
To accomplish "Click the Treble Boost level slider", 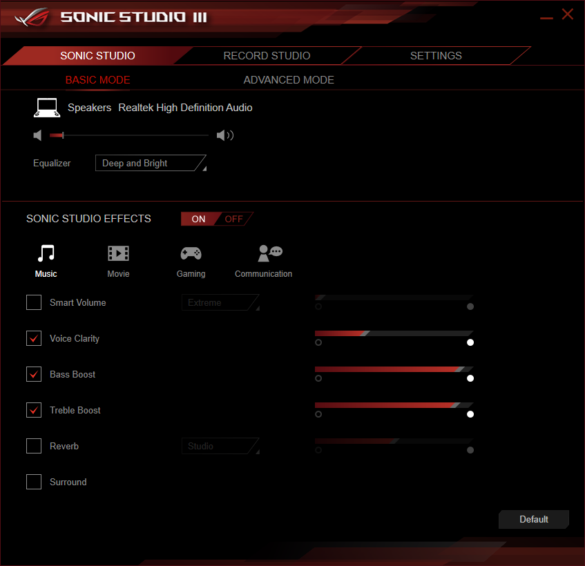I will 394,405.
